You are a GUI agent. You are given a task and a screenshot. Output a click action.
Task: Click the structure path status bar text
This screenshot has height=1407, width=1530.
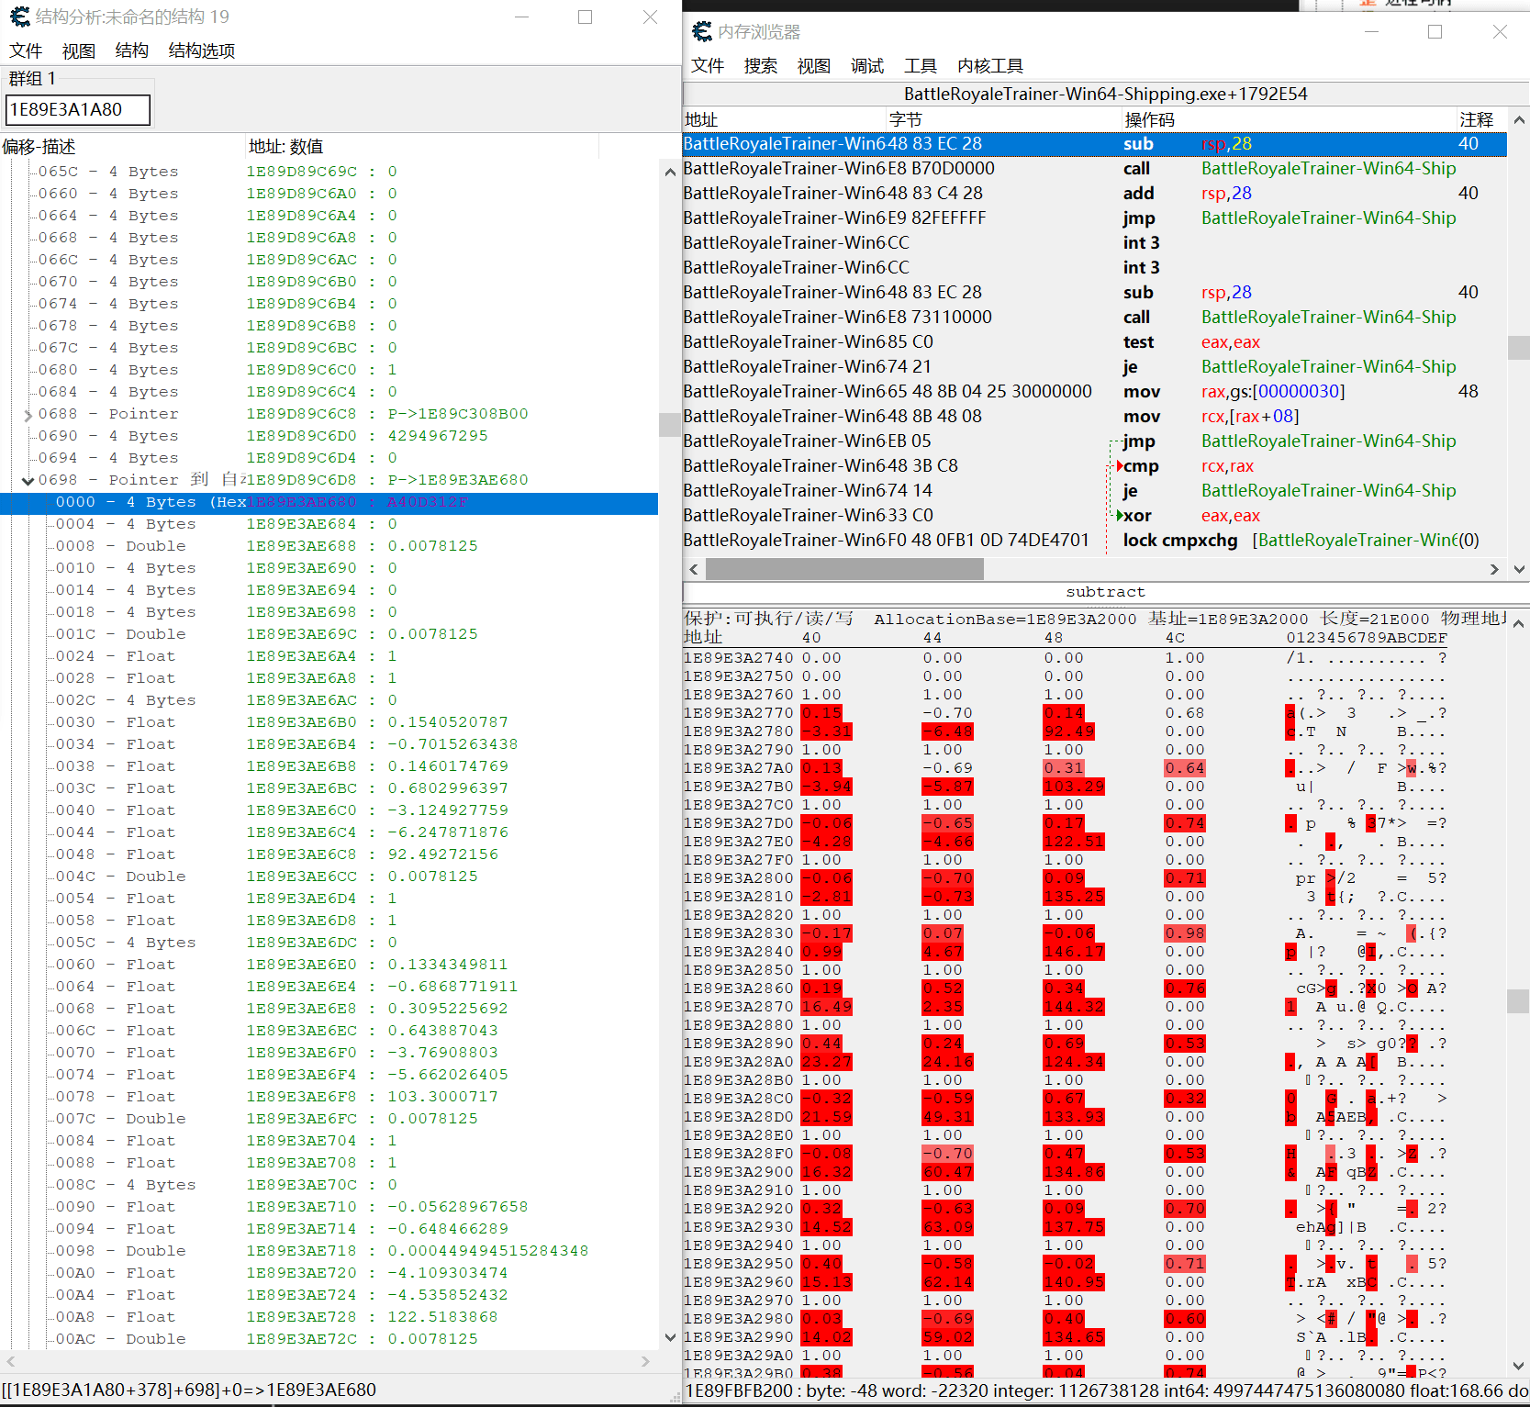[189, 1390]
